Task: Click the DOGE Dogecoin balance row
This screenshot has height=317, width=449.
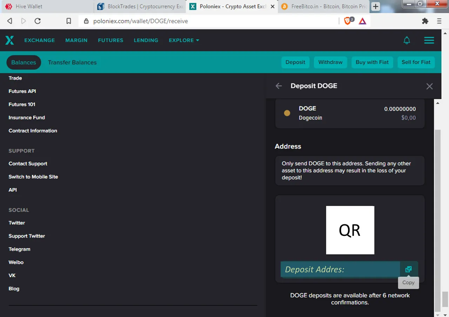Action: [350, 113]
